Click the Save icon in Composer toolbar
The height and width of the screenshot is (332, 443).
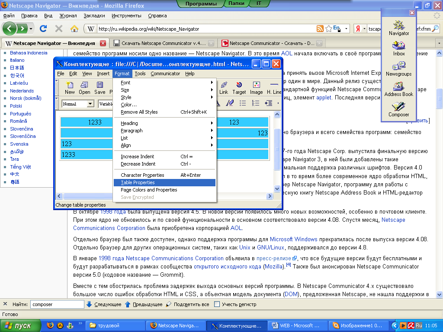pos(100,88)
